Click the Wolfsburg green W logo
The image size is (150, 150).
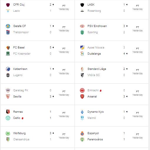tap(8, 133)
